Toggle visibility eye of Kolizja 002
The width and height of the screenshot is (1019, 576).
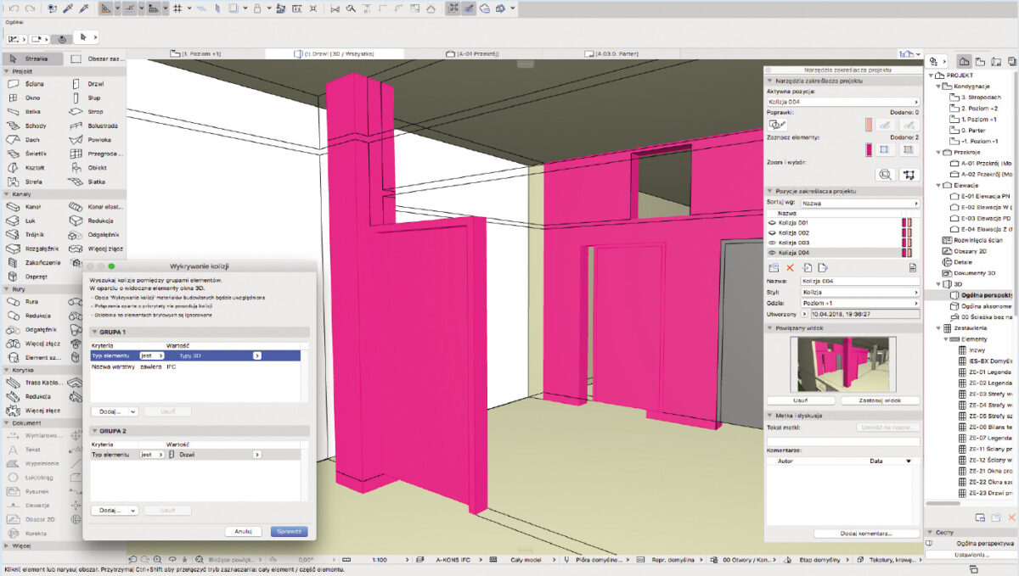(772, 232)
